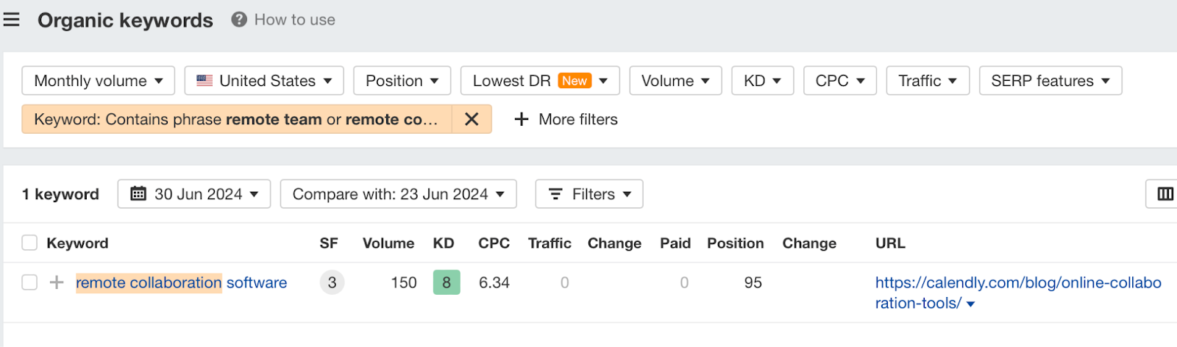Image resolution: width=1177 pixels, height=347 pixels.
Task: Tick the select-all Keyword header checkbox
Action: click(x=29, y=243)
